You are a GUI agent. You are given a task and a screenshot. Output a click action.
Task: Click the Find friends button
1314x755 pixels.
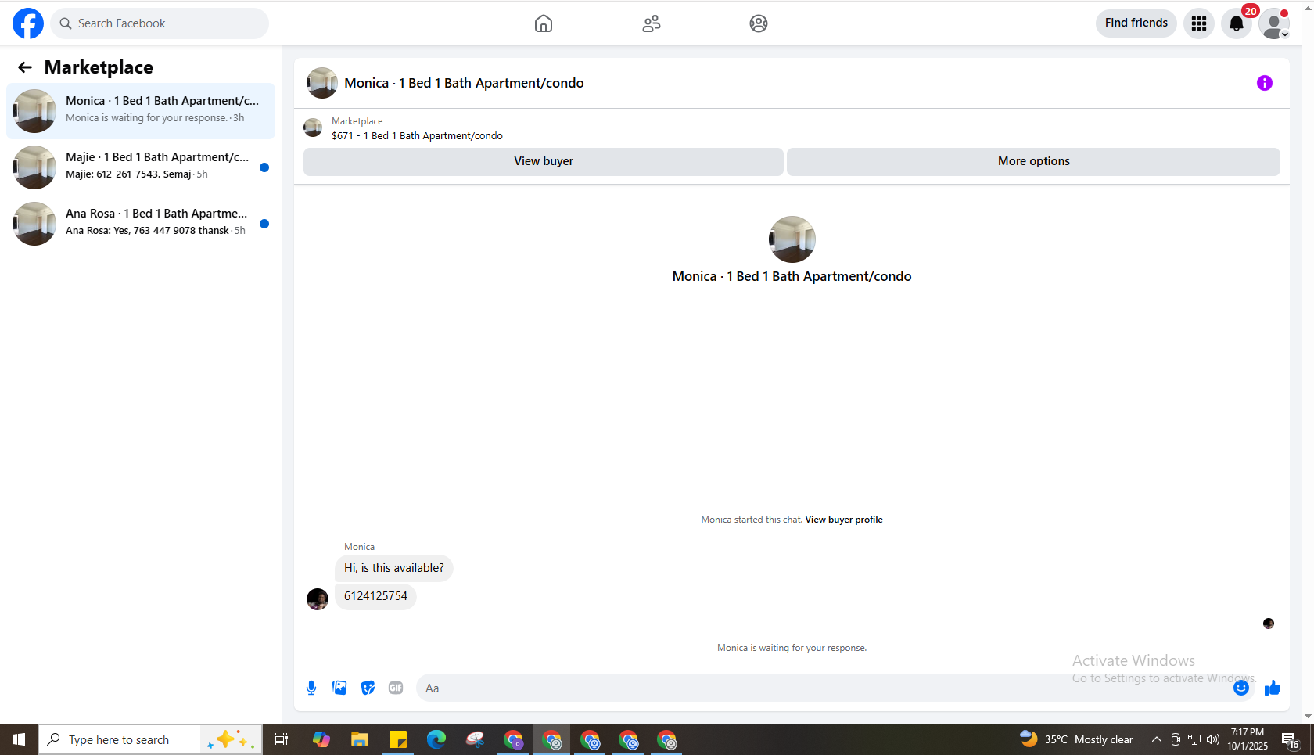1136,23
